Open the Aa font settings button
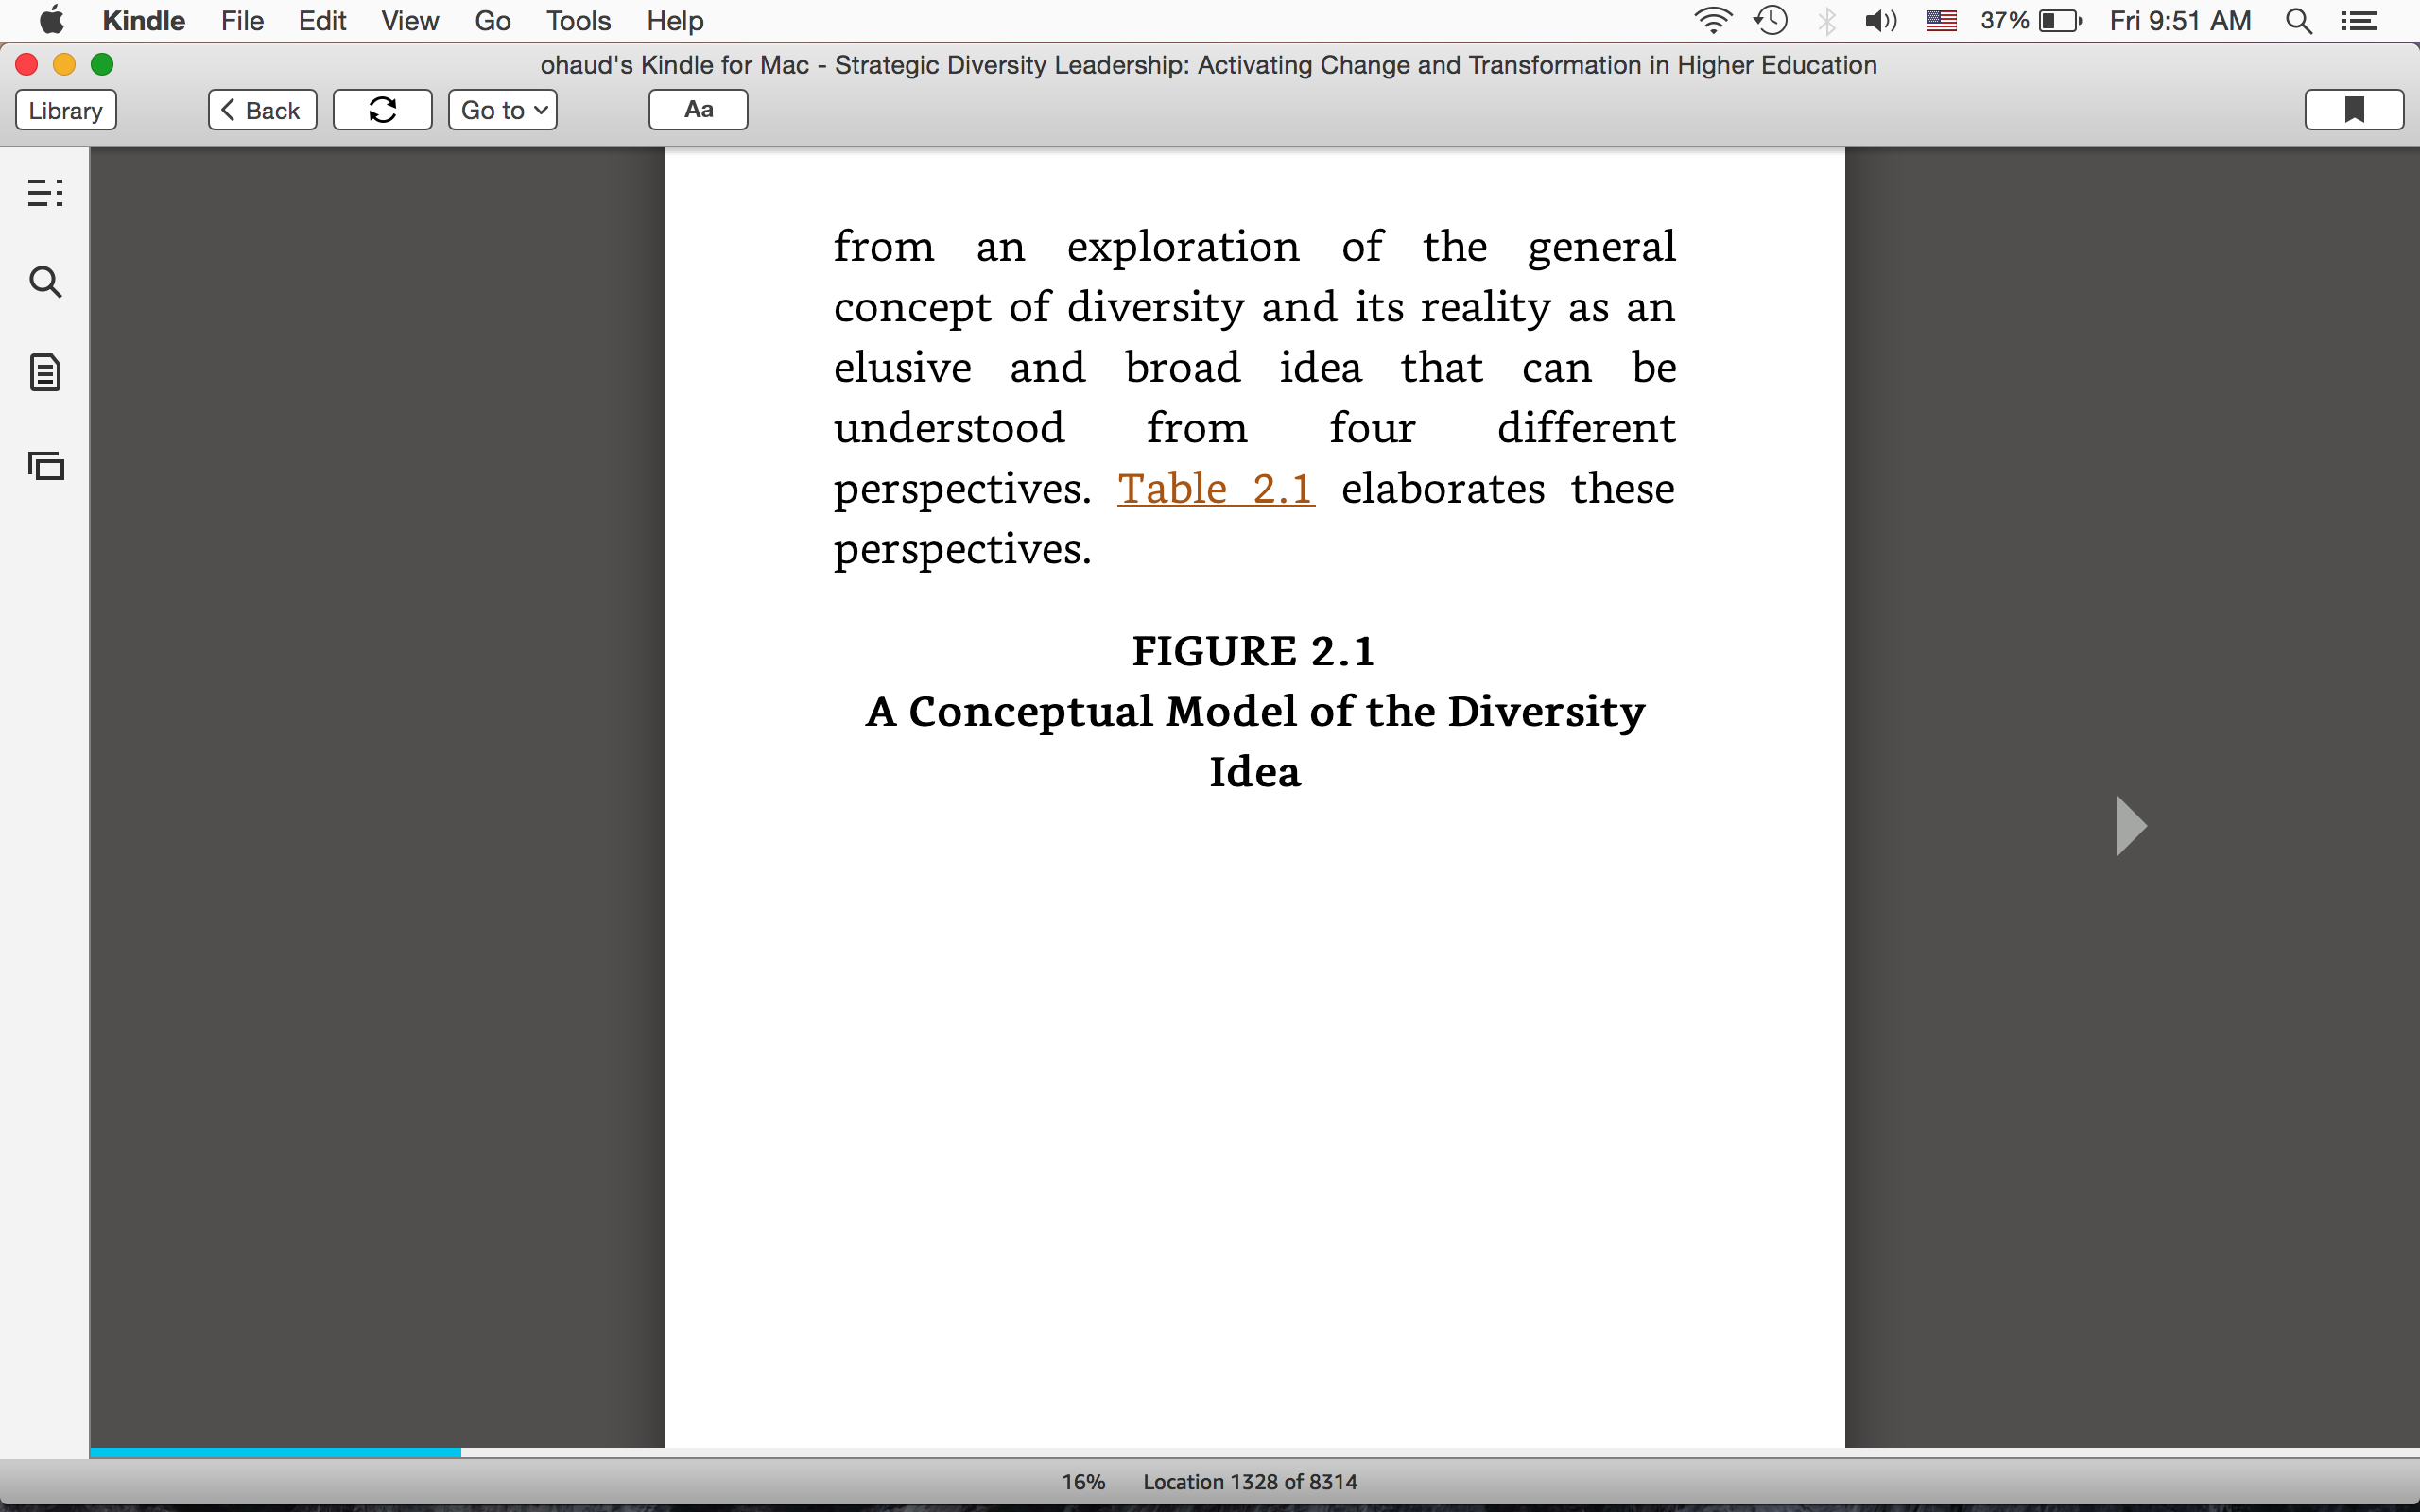Image resolution: width=2420 pixels, height=1512 pixels. click(x=698, y=110)
